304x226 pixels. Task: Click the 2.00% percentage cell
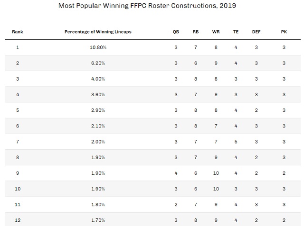[98, 142]
